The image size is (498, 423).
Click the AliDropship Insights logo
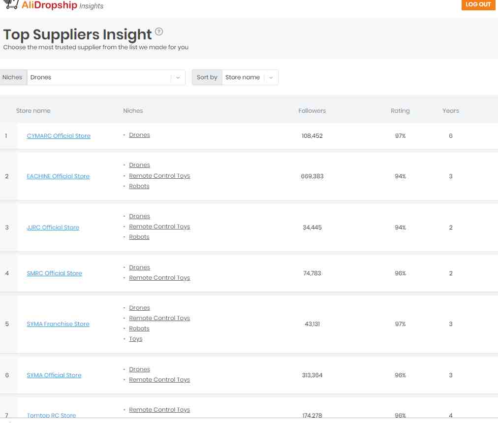[53, 5]
